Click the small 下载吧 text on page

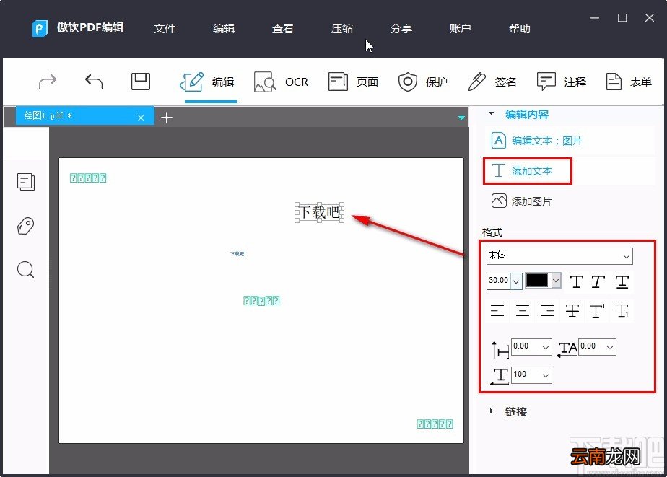coord(237,254)
